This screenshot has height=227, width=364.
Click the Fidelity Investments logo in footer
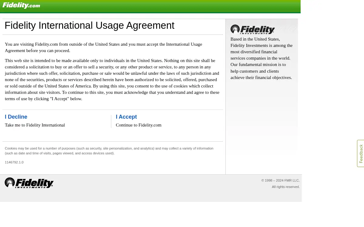[29, 183]
